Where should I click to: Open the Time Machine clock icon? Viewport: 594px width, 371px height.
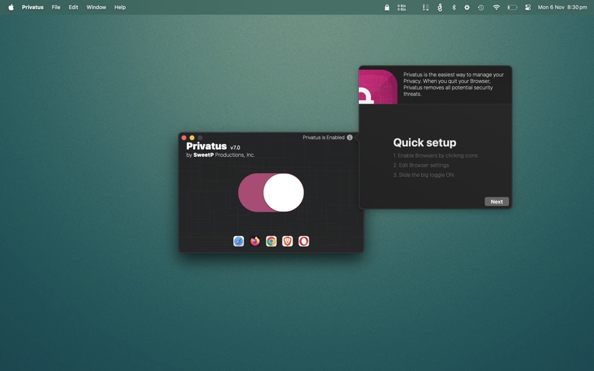click(x=481, y=7)
